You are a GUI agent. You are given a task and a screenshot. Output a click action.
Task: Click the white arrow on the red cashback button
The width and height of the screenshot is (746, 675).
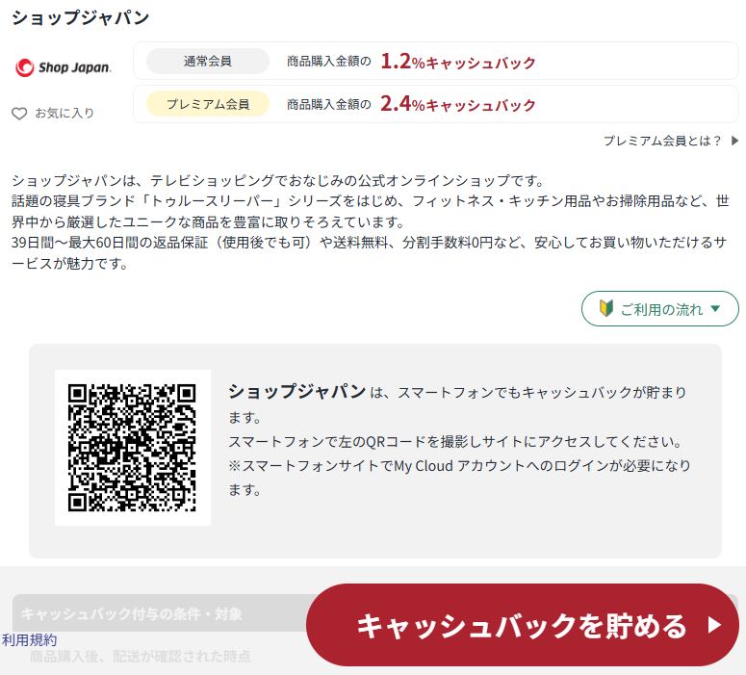point(713,626)
